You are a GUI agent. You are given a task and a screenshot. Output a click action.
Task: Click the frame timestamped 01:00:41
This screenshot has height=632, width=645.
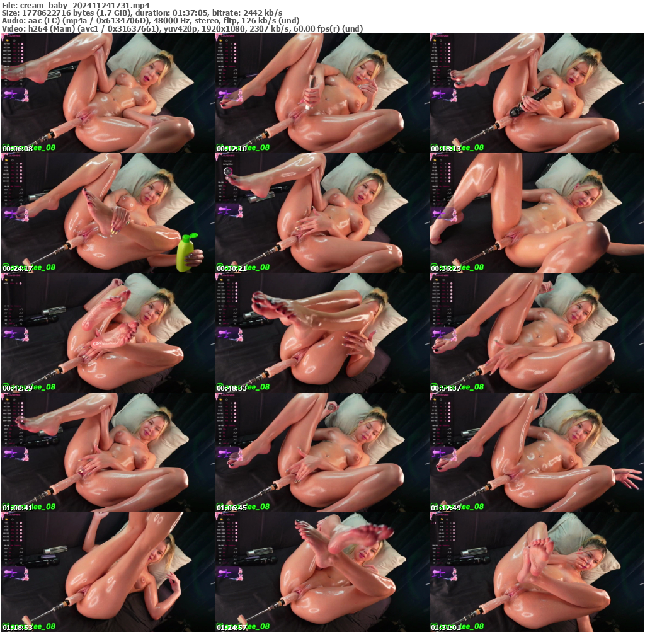(108, 452)
